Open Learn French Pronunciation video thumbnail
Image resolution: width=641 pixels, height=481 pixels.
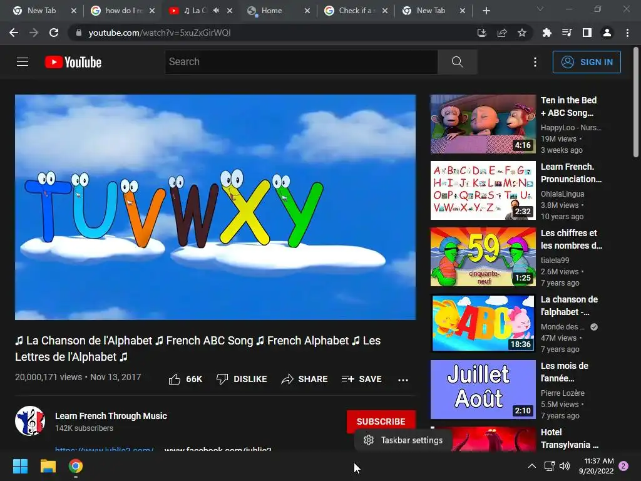click(483, 190)
